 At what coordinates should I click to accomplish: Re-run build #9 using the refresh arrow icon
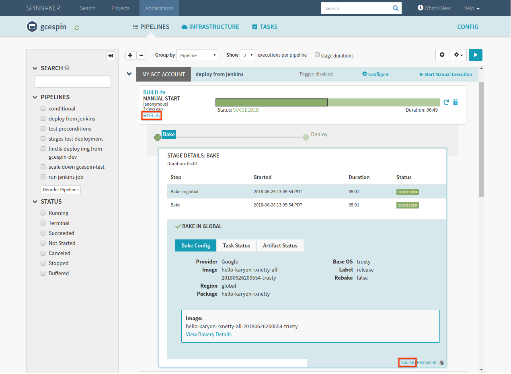(446, 102)
